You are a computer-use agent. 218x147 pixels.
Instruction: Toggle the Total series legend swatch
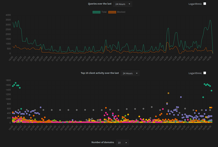point(96,12)
